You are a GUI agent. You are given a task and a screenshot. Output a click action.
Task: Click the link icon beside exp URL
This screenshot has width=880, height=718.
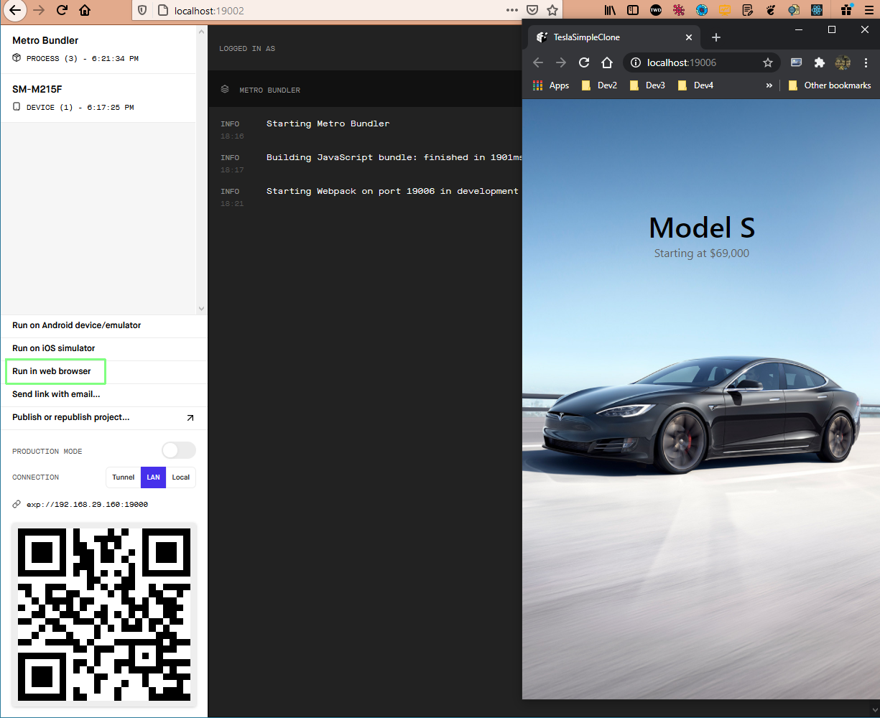coord(17,505)
